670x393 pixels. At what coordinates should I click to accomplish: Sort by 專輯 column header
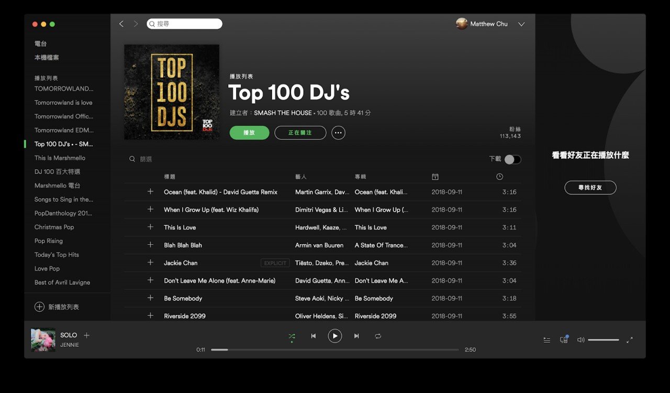tap(361, 177)
